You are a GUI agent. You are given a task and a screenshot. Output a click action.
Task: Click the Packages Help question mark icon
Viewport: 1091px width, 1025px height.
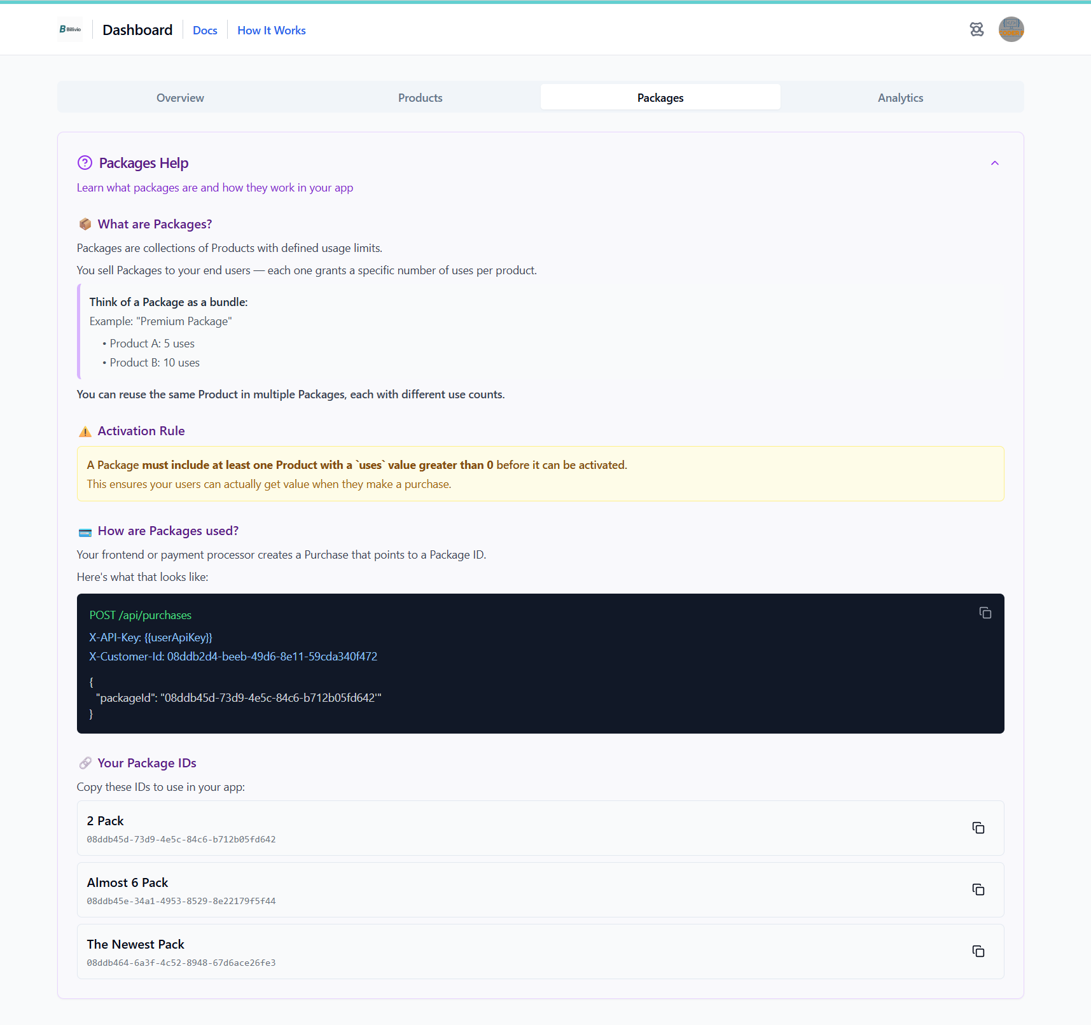pyautogui.click(x=85, y=163)
